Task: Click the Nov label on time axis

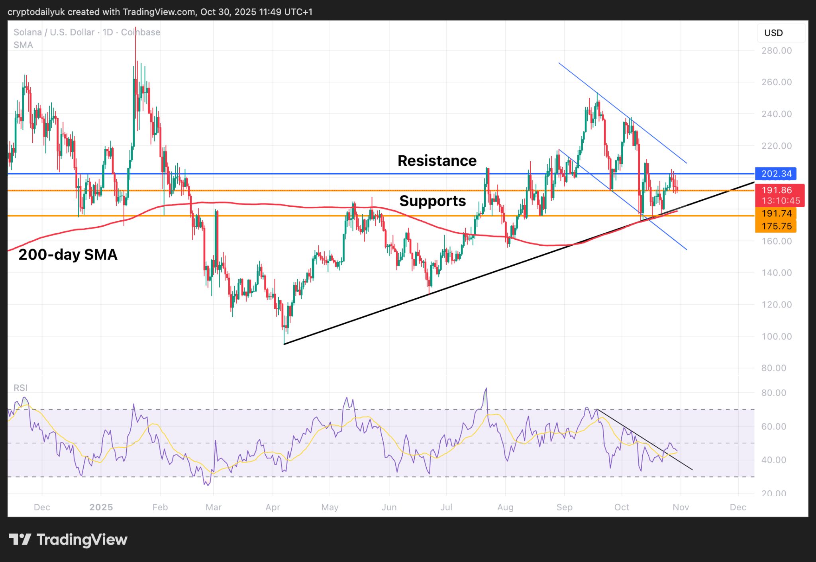Action: 681,507
